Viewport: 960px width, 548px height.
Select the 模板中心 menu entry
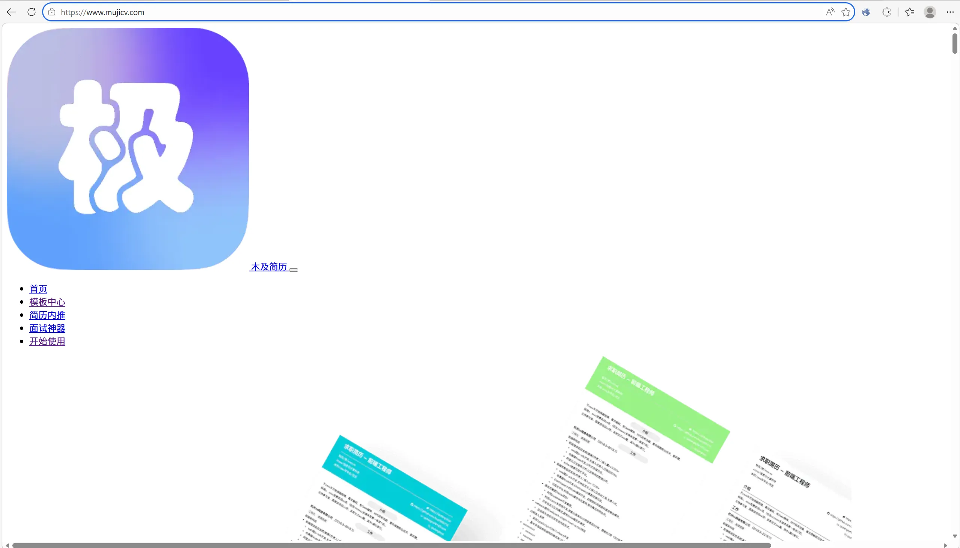(47, 301)
